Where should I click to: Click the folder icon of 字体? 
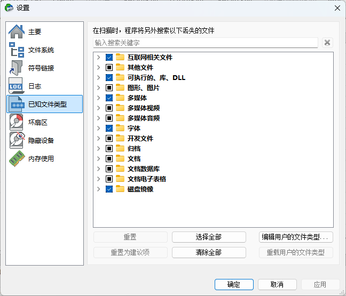[x=120, y=128]
